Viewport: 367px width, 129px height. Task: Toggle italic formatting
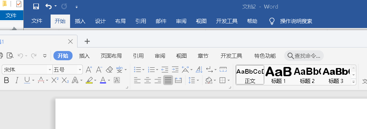17,80
